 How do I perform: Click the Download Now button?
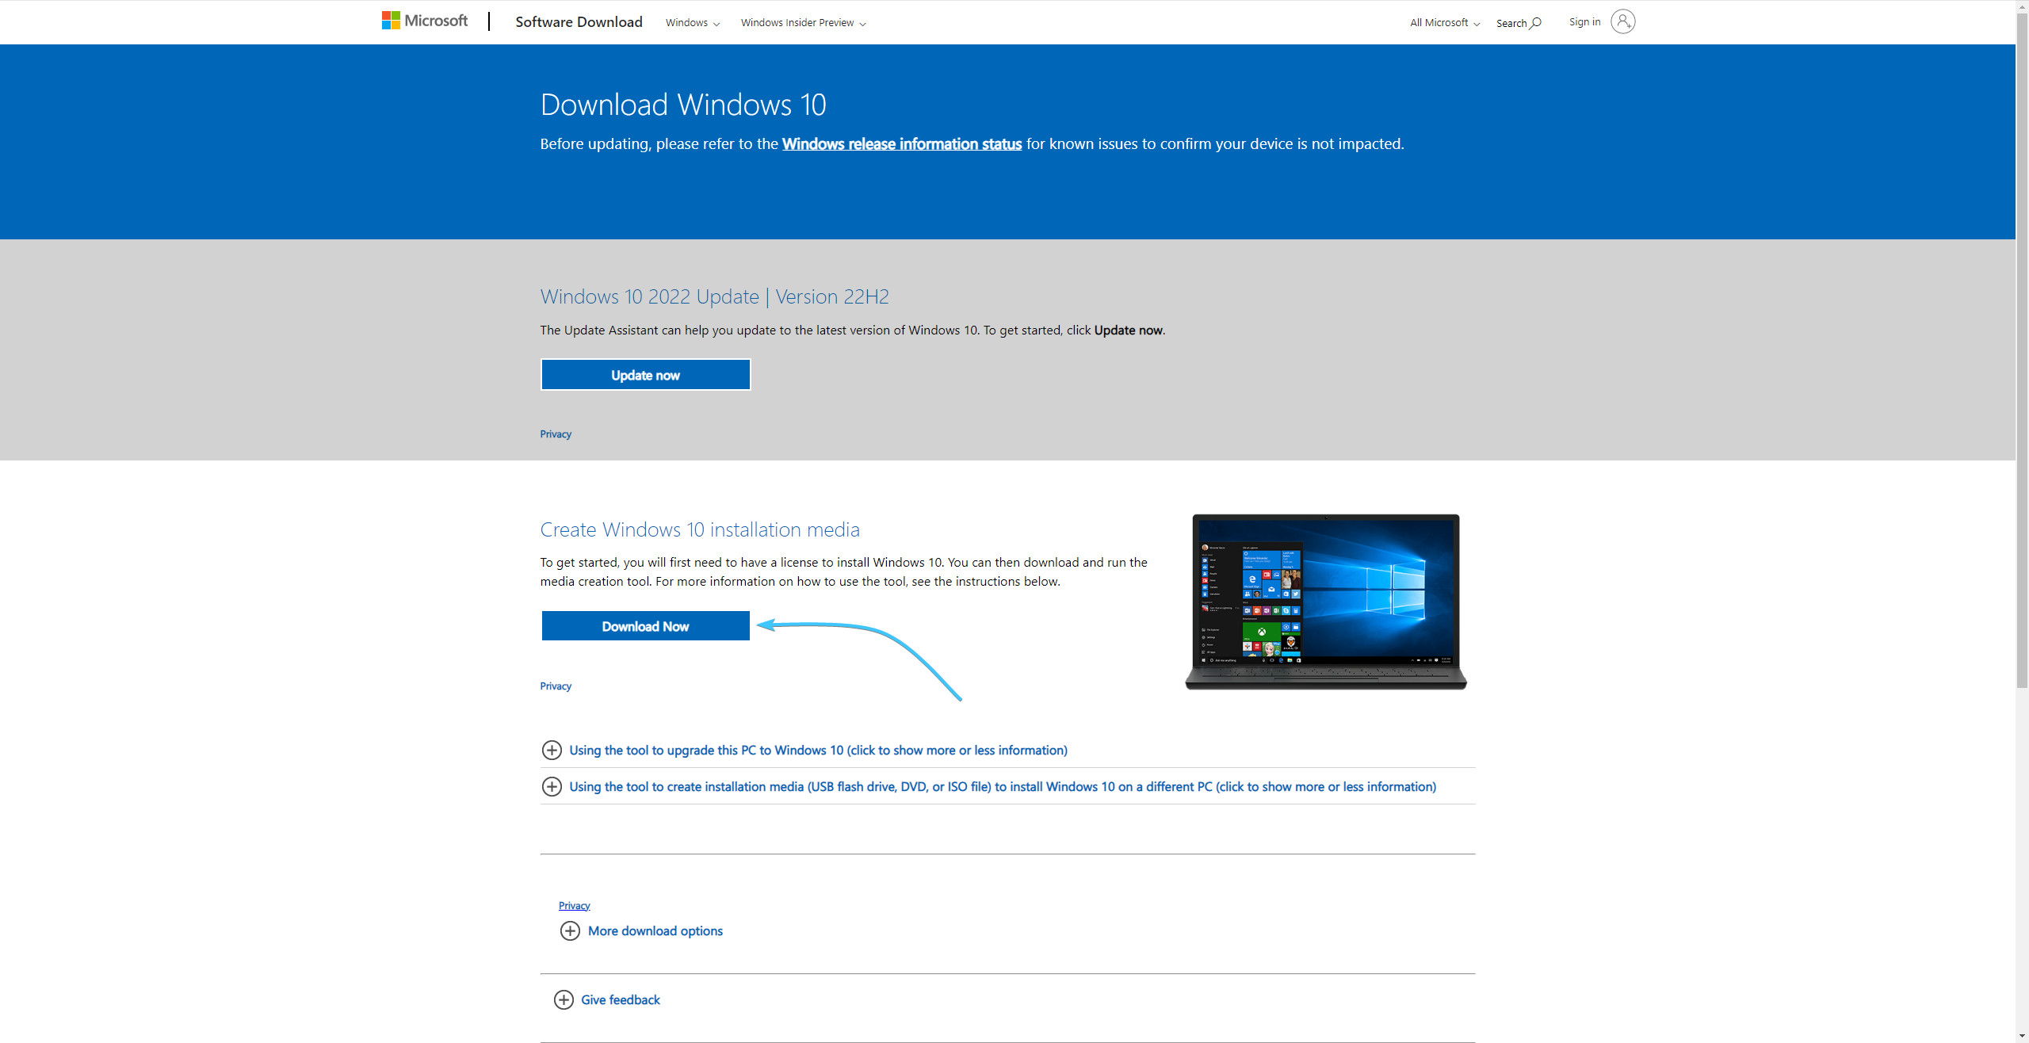click(645, 626)
